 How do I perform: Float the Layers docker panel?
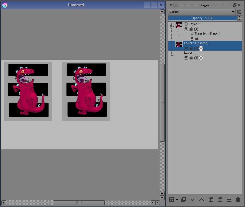[235, 5]
